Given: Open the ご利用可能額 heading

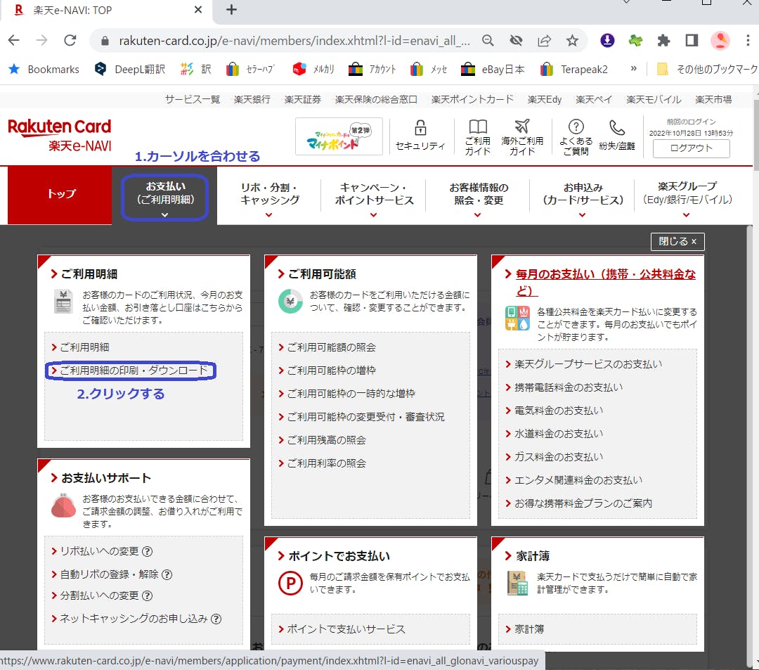Looking at the screenshot, I should [322, 274].
